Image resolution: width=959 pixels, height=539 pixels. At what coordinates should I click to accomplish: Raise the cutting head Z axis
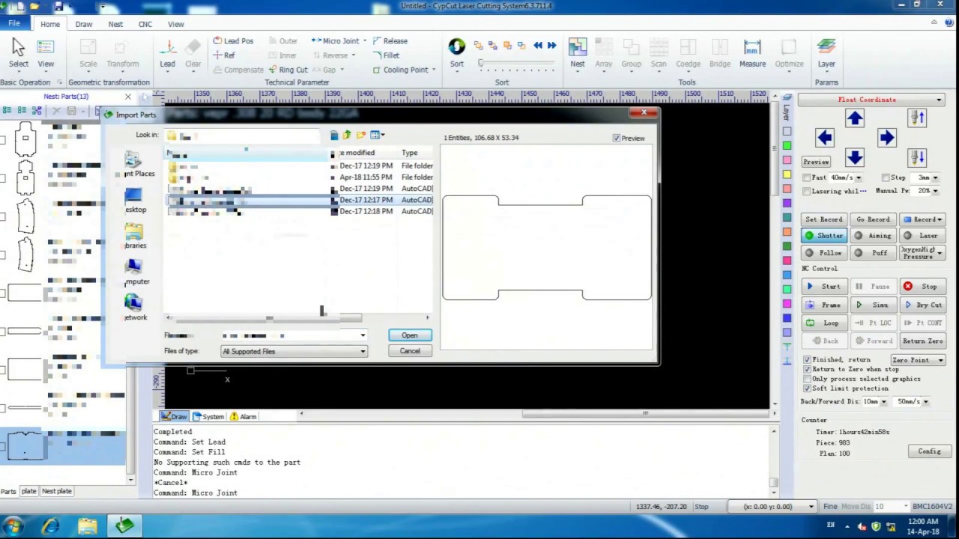tap(917, 118)
